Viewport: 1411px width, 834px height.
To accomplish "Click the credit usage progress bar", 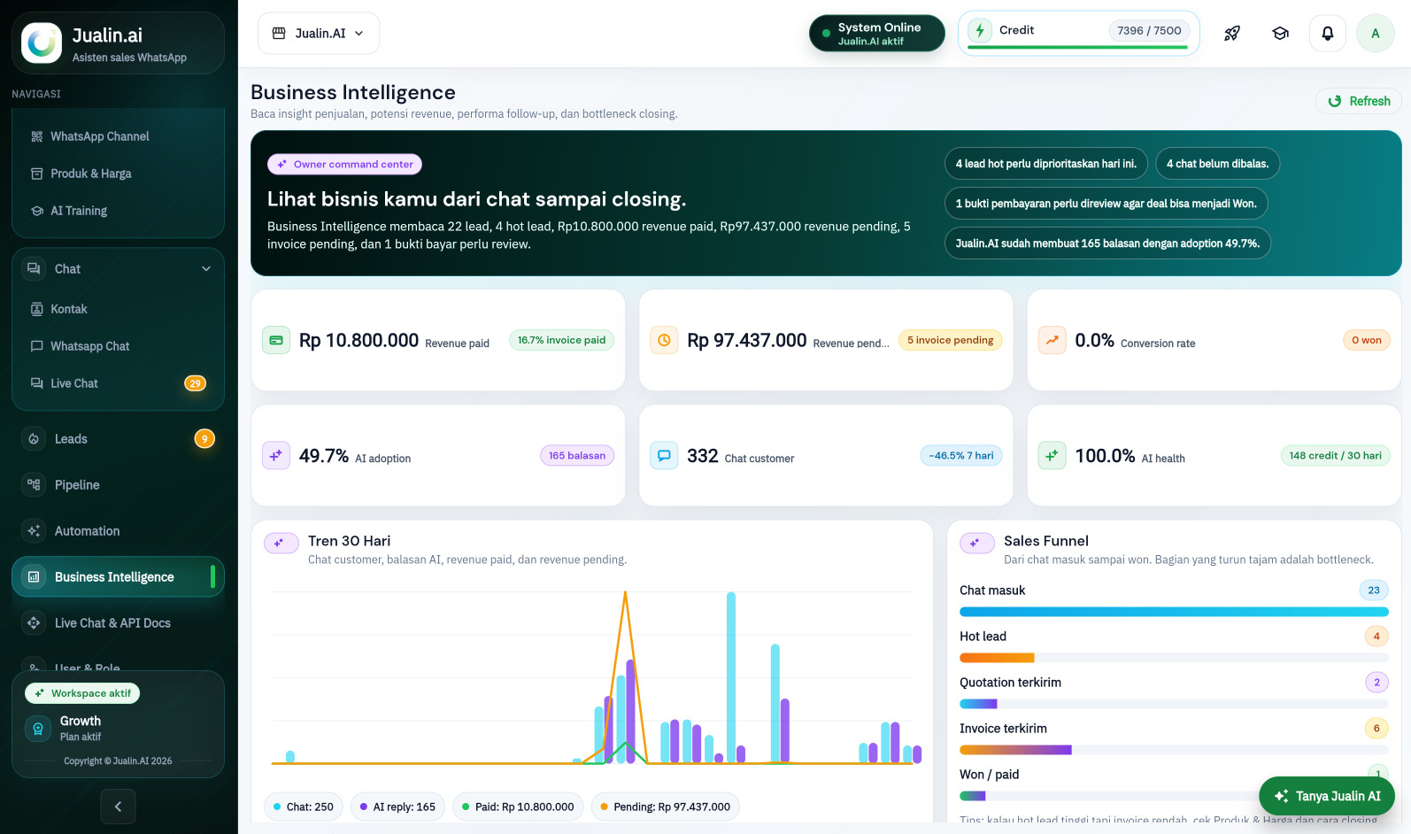I will (1078, 47).
